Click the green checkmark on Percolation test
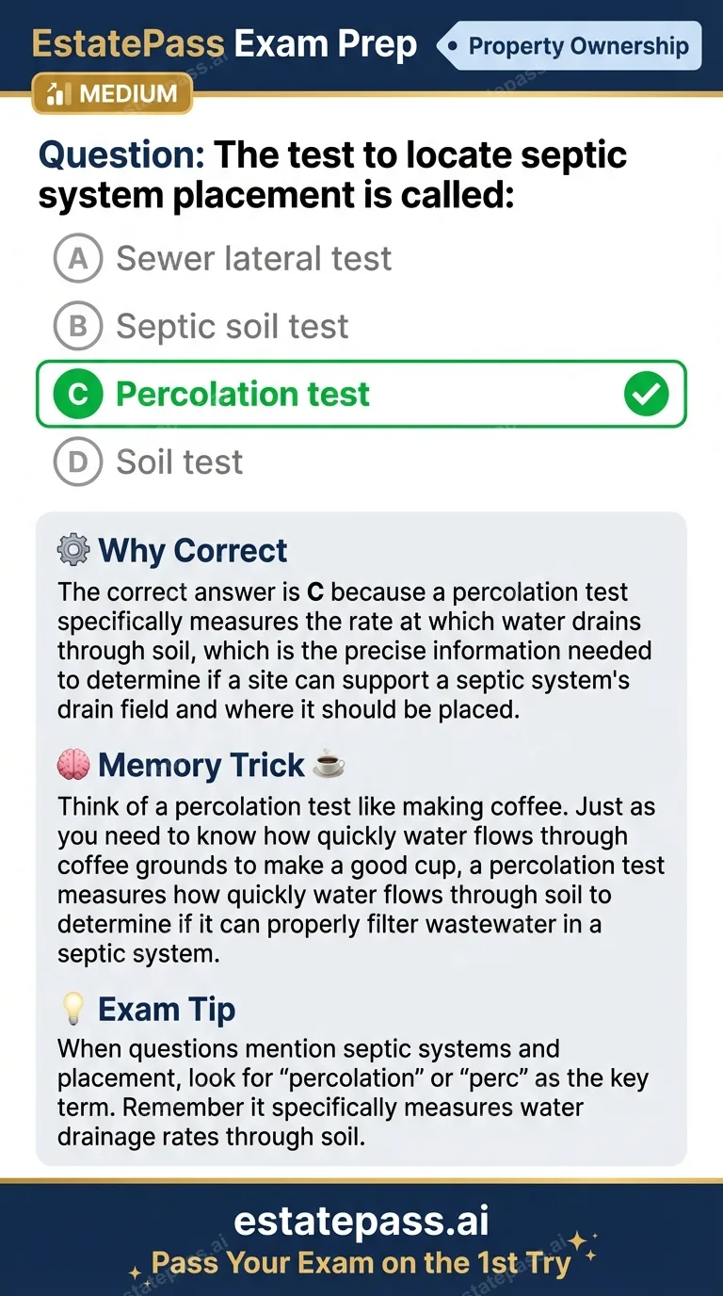Image resolution: width=723 pixels, height=1296 pixels. [647, 394]
